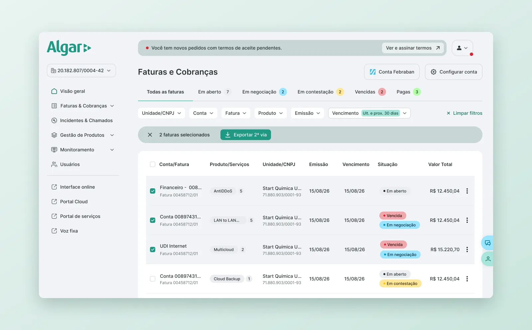This screenshot has height=330, width=532.
Task: Expand Gestão de Produtos sidebar chevron
Action: tap(112, 135)
